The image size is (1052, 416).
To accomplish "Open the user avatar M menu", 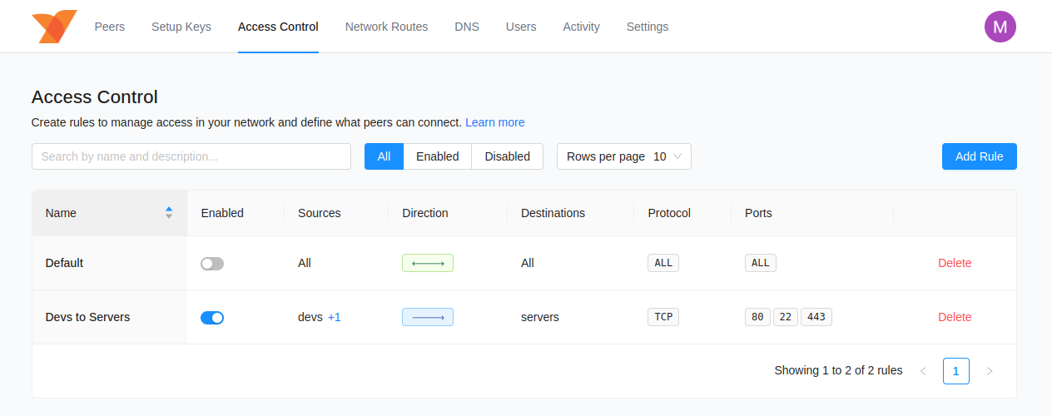I will 1000,27.
